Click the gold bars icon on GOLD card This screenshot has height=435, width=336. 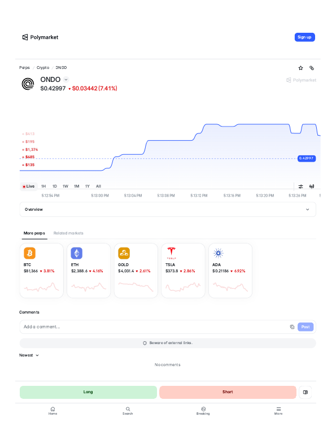tap(124, 253)
